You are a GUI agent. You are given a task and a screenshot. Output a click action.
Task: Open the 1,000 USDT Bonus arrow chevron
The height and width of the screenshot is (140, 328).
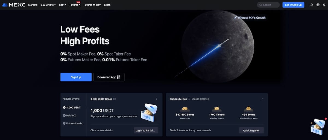157,99
